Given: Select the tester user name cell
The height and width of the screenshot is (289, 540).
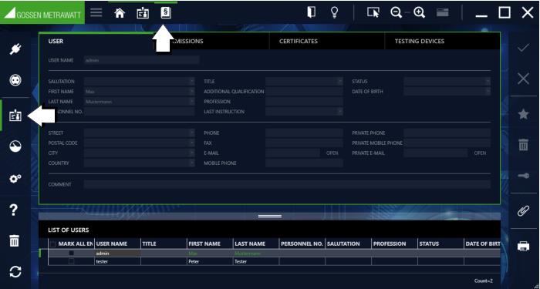Looking at the screenshot, I should 118,261.
